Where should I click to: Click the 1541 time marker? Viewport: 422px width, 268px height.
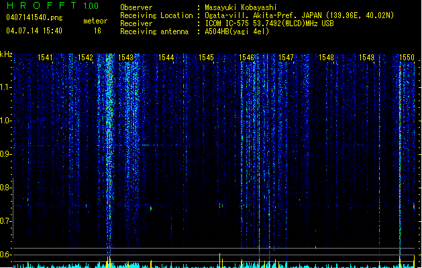coord(45,58)
